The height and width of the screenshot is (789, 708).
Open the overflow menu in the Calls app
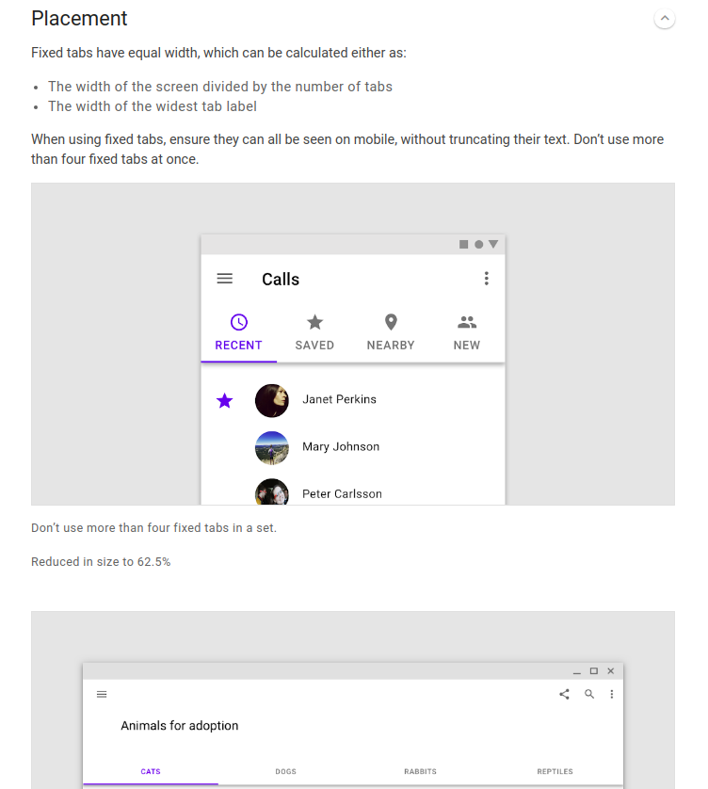coord(487,278)
